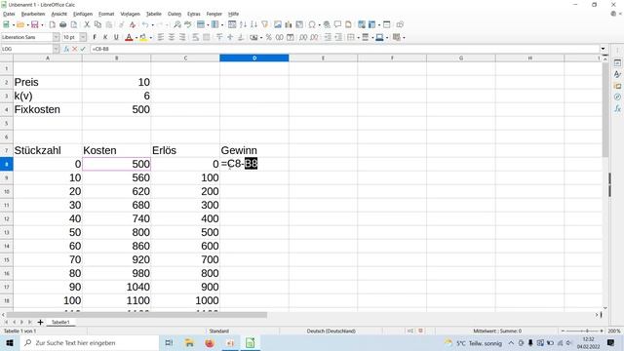624x351 pixels.
Task: Open the Extras menu
Action: (x=194, y=14)
